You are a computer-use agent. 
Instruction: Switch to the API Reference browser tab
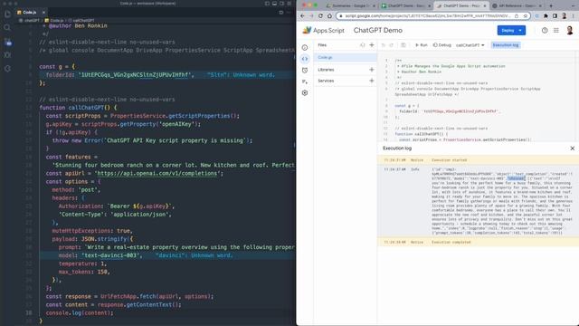pos(517,6)
